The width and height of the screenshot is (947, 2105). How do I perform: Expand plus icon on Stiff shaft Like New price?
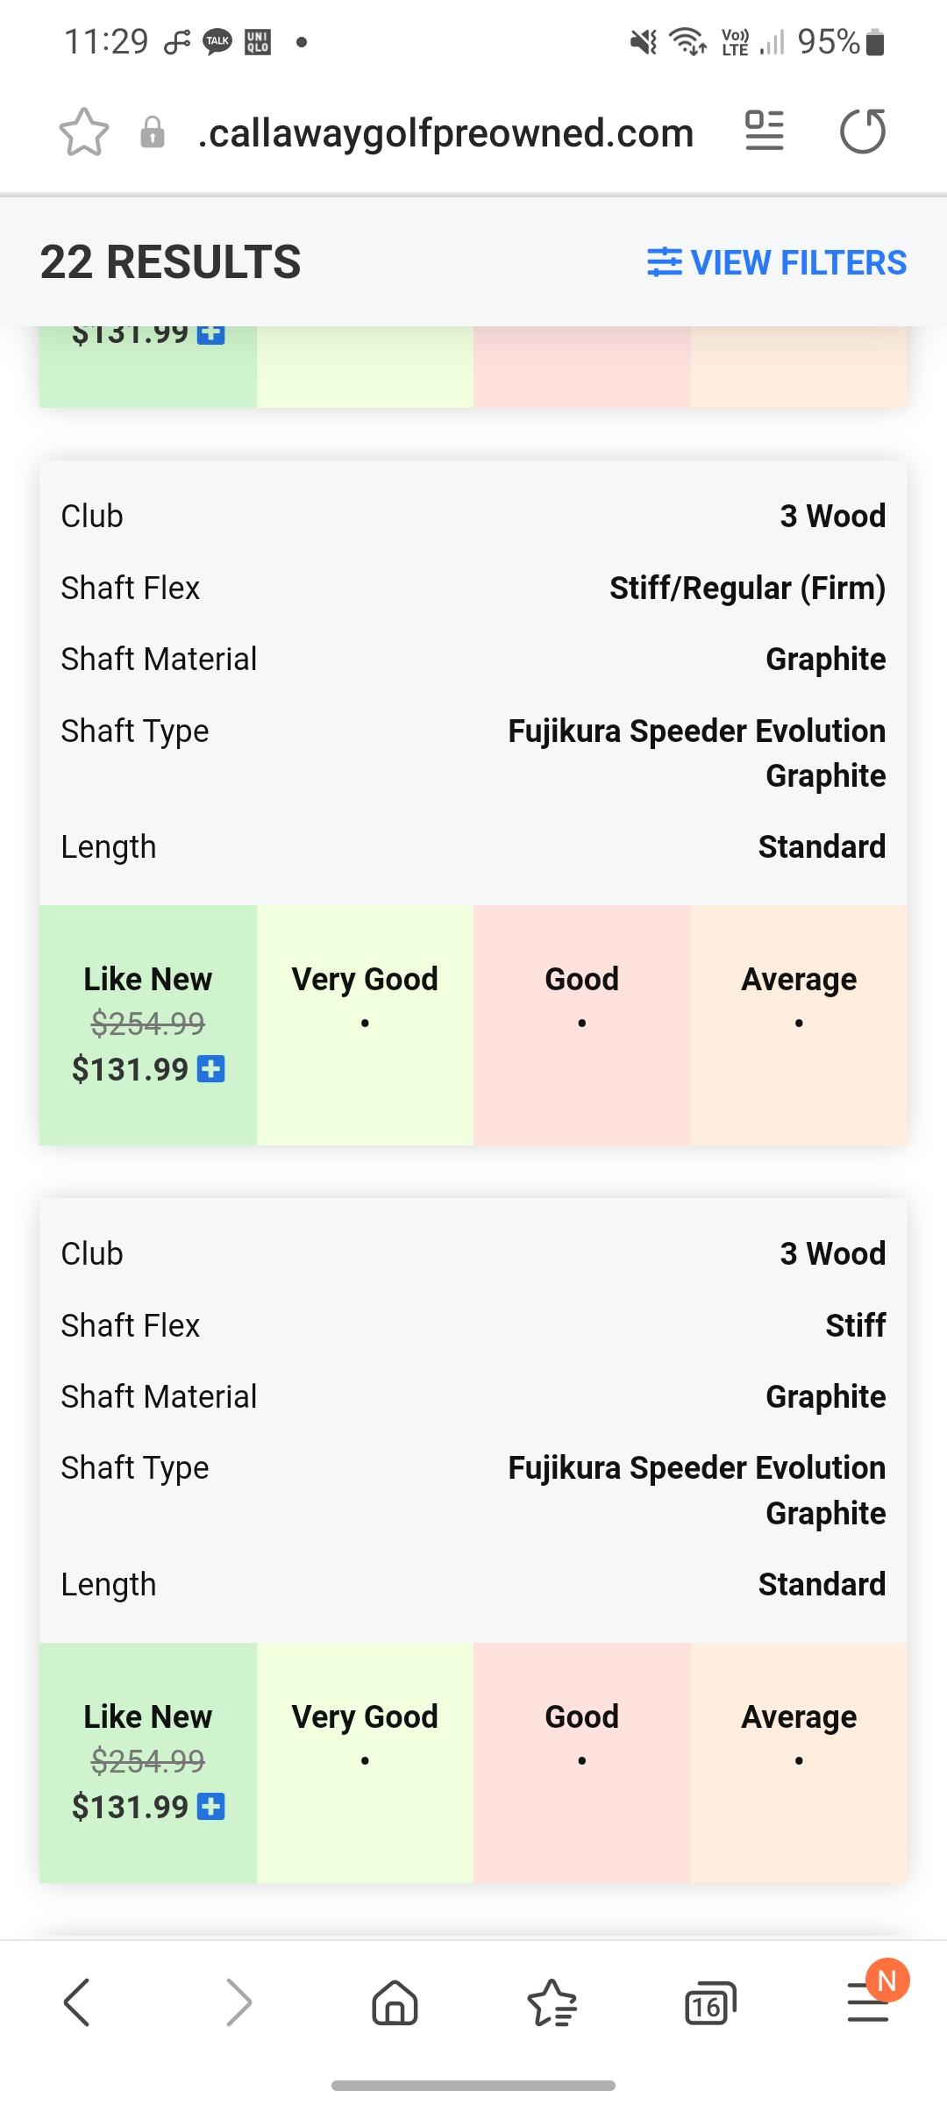click(211, 1807)
